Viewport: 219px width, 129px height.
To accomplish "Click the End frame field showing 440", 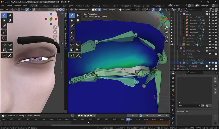I will pos(163,116).
